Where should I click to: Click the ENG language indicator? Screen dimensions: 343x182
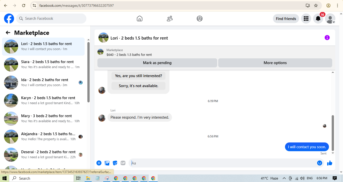pos(310,178)
